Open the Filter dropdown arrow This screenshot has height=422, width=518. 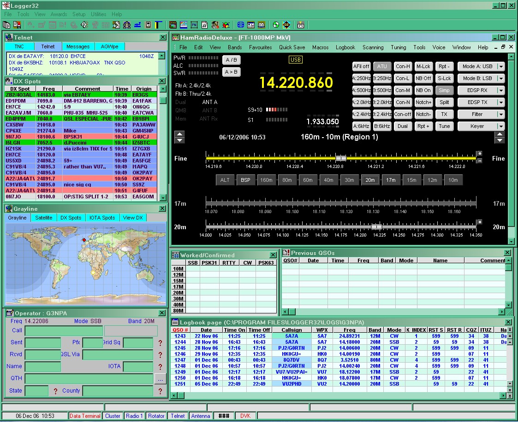point(501,114)
